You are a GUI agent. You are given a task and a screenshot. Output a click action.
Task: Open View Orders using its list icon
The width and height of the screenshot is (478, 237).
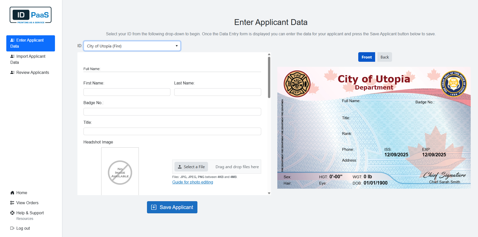tap(12, 203)
